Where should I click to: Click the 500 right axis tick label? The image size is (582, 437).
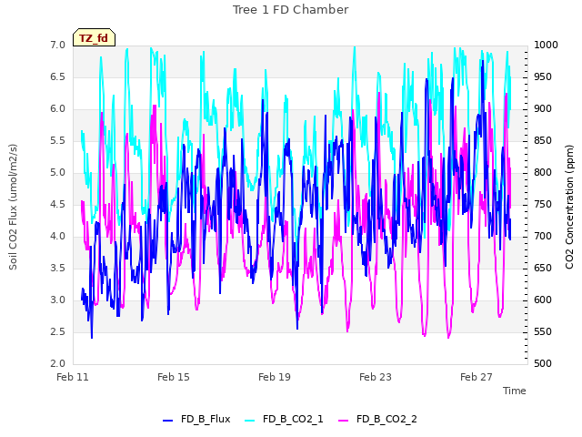(x=543, y=364)
